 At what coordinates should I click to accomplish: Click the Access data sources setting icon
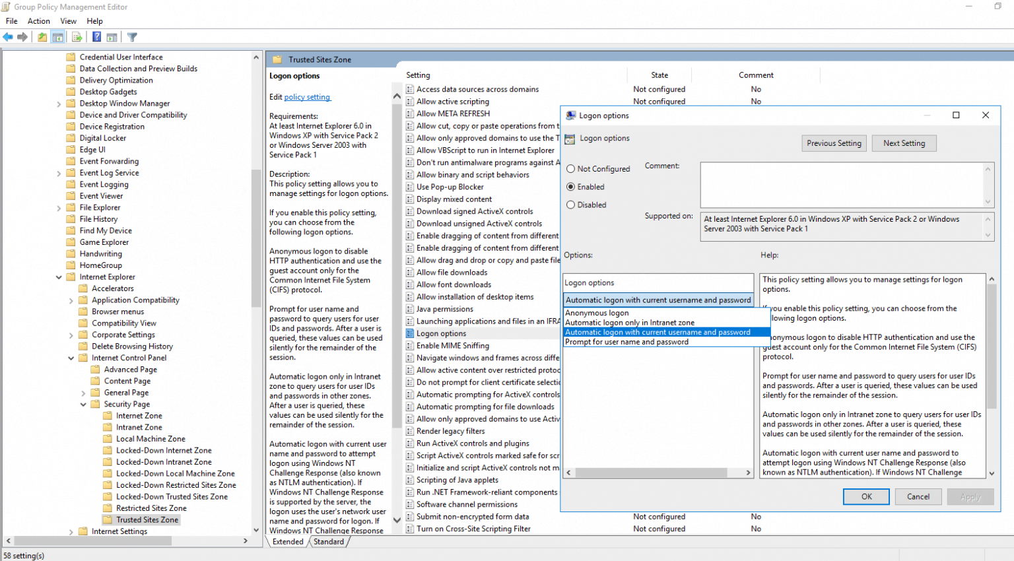click(410, 89)
